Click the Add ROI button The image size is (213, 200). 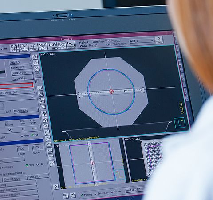(20, 62)
